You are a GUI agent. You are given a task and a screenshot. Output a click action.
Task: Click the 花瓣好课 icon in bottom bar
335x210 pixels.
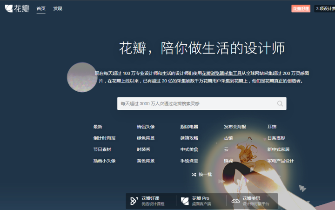pyautogui.click(x=134, y=201)
